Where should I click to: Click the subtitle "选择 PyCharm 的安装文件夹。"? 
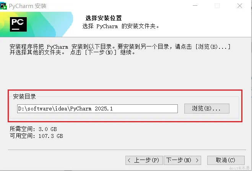coord(121,27)
